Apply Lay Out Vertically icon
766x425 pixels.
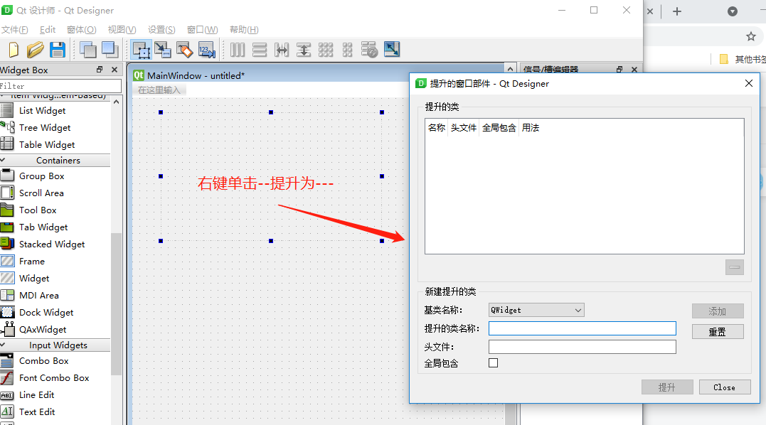tap(260, 50)
